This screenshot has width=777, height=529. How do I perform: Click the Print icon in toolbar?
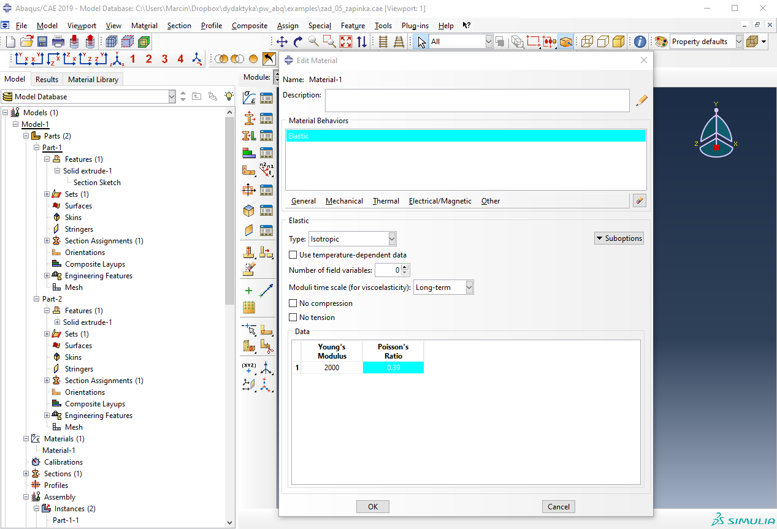pyautogui.click(x=58, y=42)
